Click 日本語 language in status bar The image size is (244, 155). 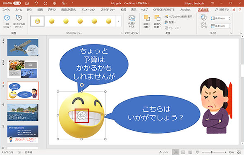[x=29, y=153]
